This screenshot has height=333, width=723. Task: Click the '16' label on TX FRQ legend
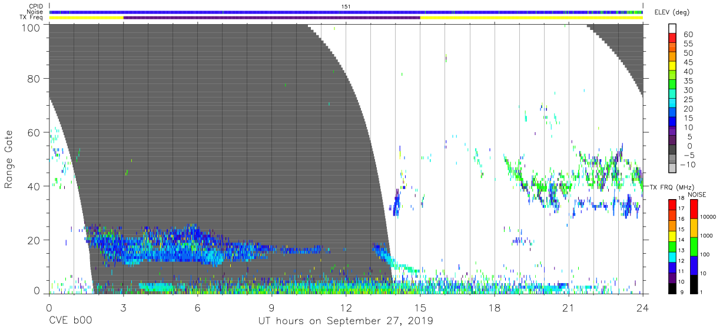[682, 218]
